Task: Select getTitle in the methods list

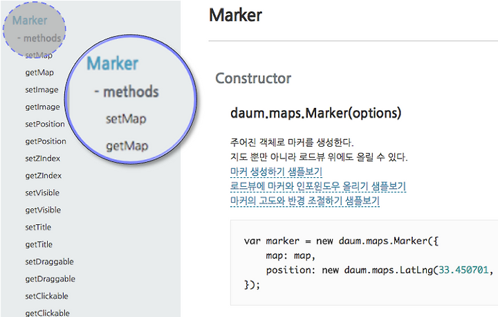Action: coord(39,244)
